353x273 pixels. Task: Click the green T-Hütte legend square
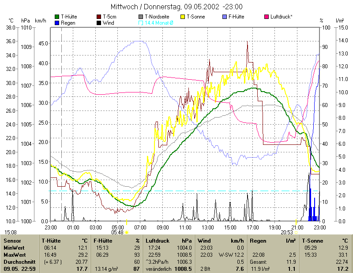[x=57, y=17]
